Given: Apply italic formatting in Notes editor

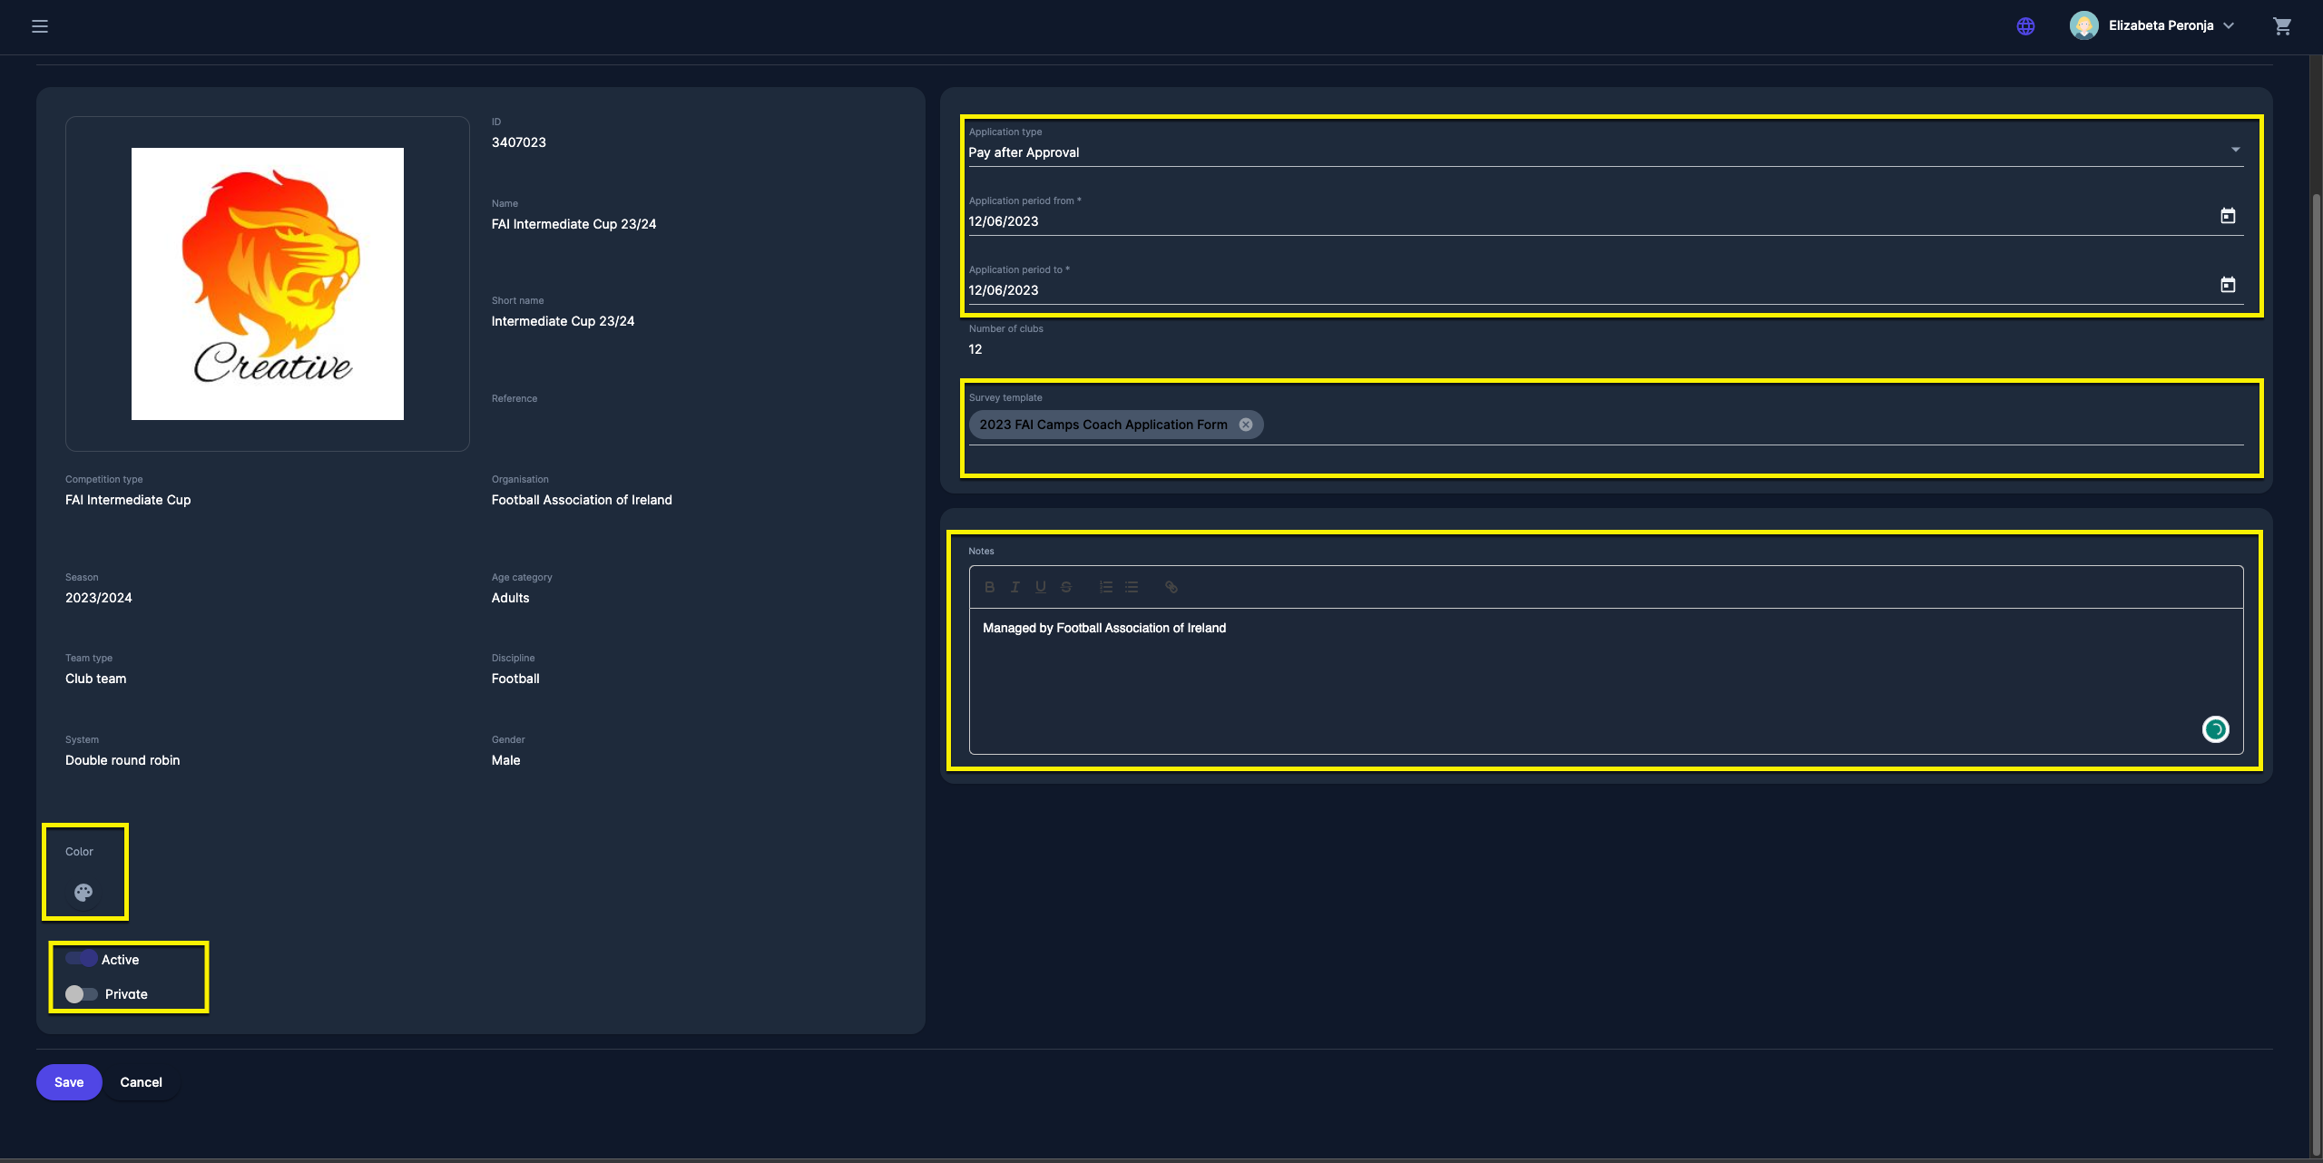Looking at the screenshot, I should [x=1014, y=587].
